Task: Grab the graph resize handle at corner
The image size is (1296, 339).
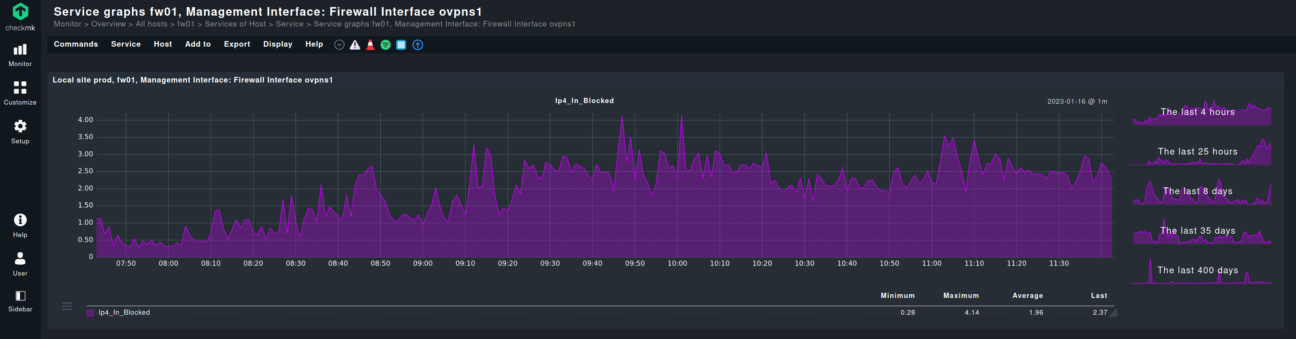Action: click(x=1113, y=313)
